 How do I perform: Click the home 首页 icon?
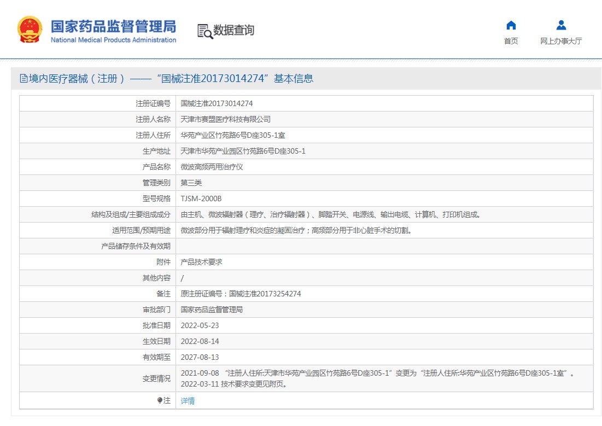click(x=511, y=25)
